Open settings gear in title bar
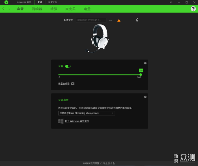This screenshot has width=198, height=166. 171,2
